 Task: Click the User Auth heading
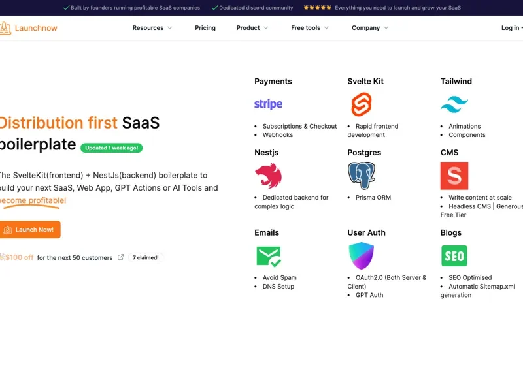366,232
